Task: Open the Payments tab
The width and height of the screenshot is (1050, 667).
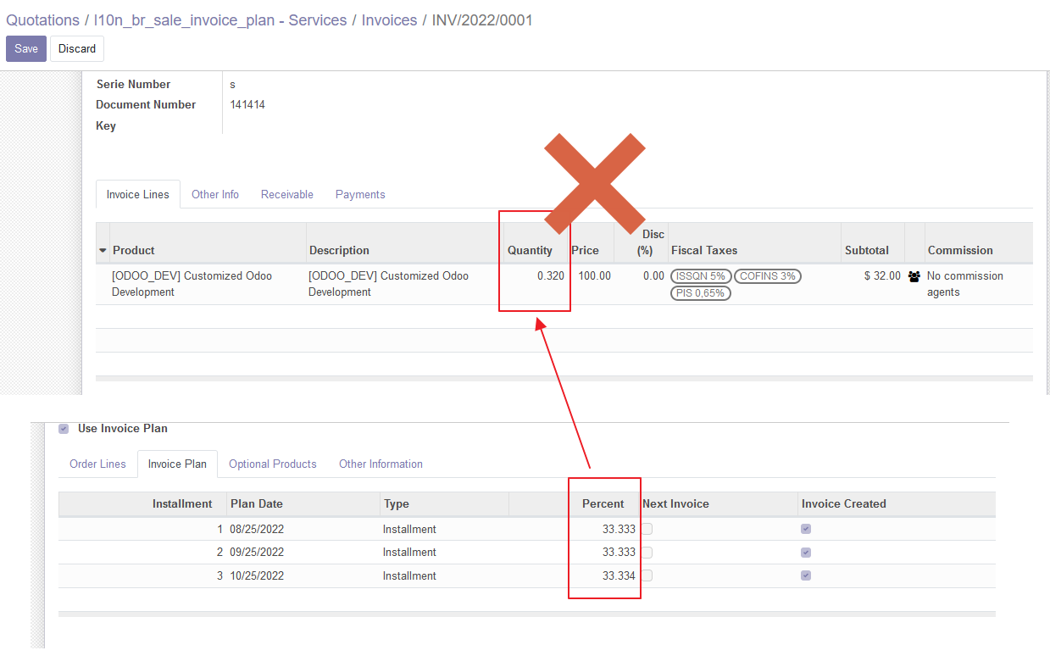Action: tap(360, 194)
